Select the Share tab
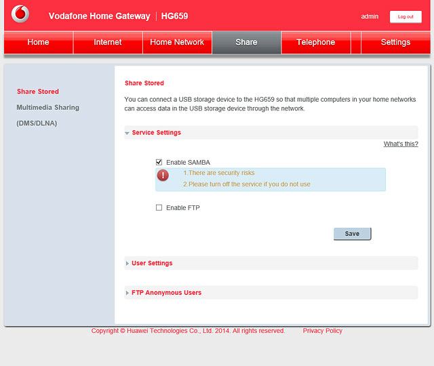Image resolution: width=434 pixels, height=366 pixels. click(246, 42)
